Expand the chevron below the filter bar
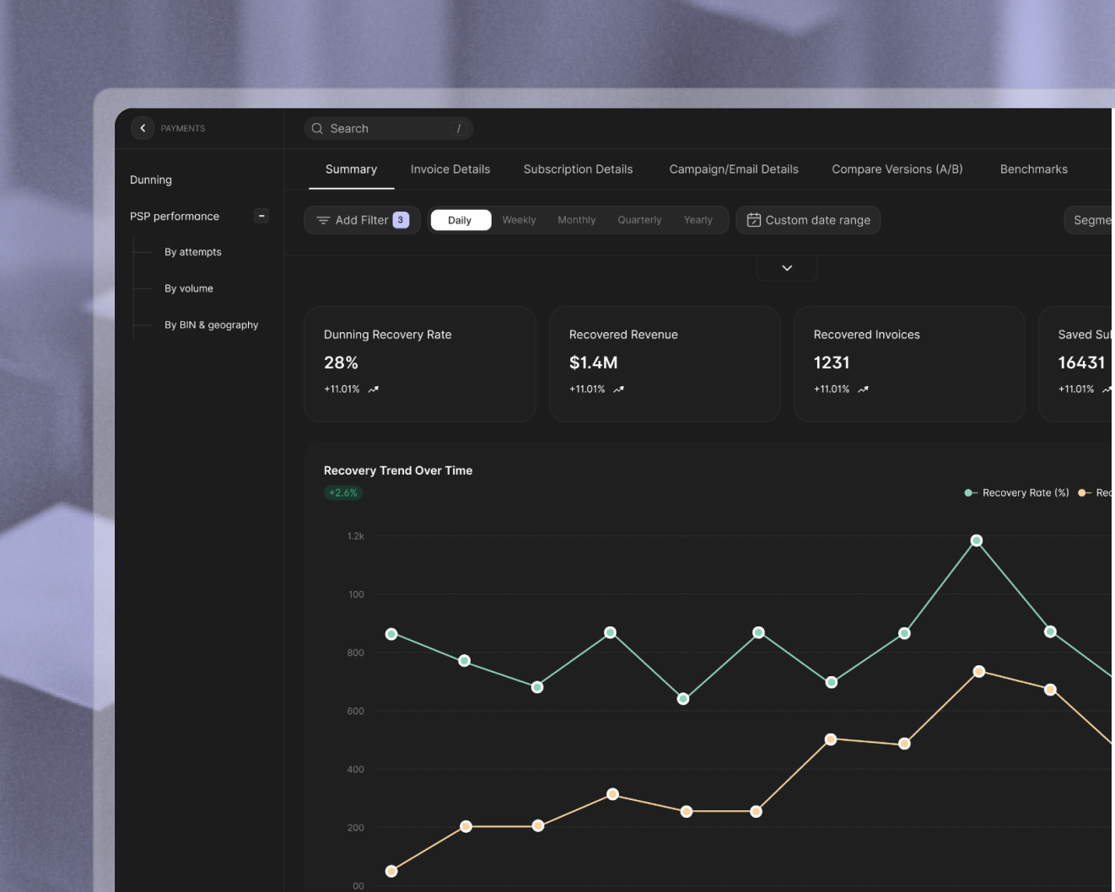 (x=787, y=268)
